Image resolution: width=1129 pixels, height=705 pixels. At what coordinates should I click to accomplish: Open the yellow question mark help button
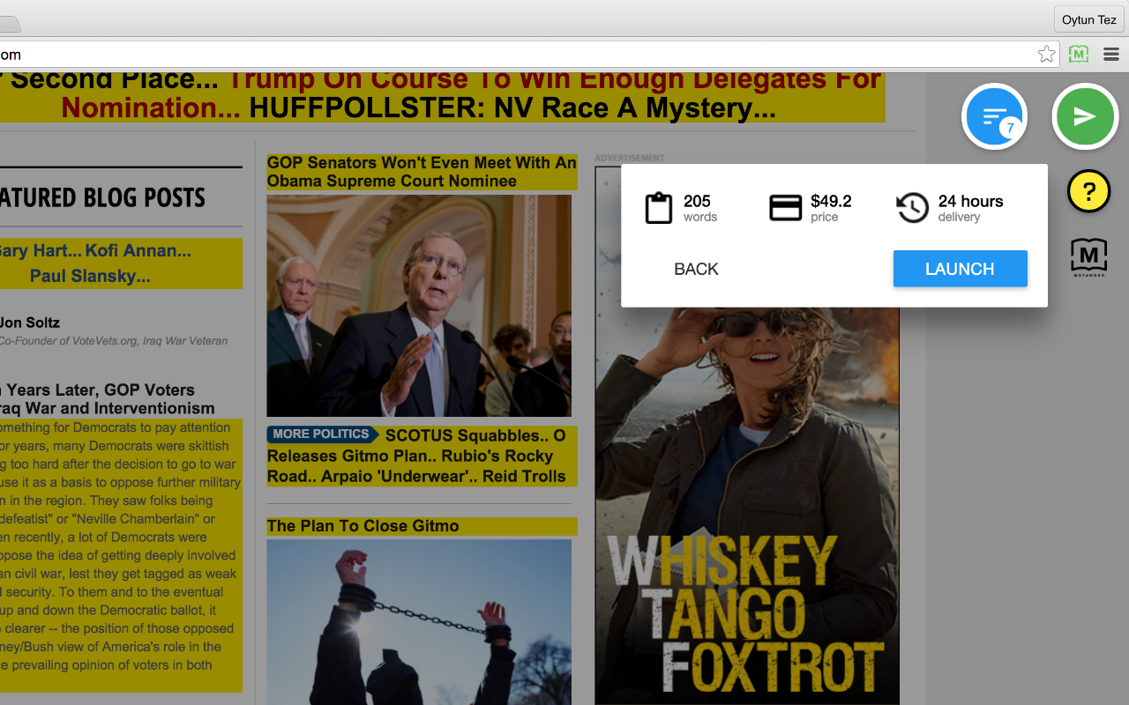point(1088,191)
